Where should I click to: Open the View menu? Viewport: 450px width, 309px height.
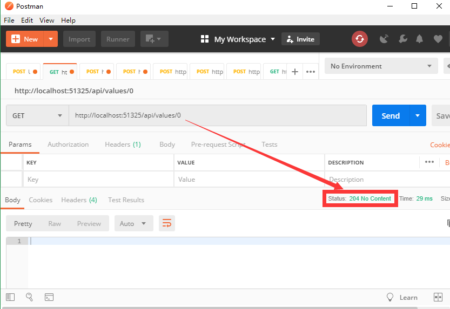click(47, 20)
